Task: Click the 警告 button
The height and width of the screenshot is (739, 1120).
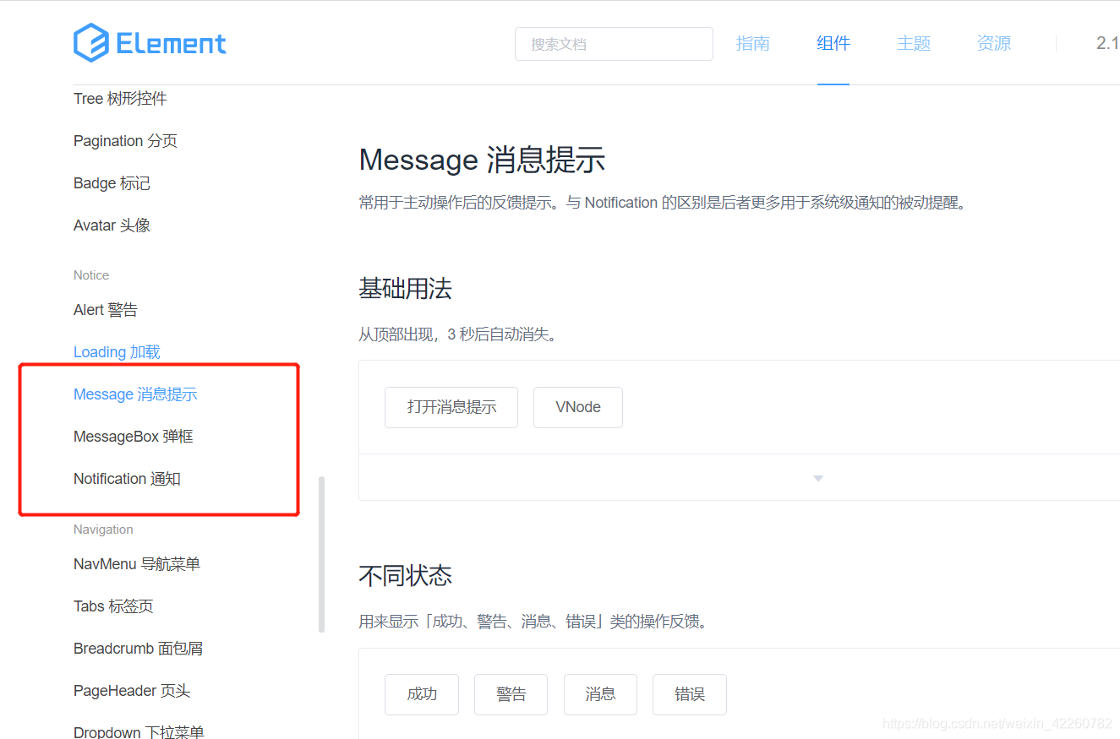Action: coord(511,694)
